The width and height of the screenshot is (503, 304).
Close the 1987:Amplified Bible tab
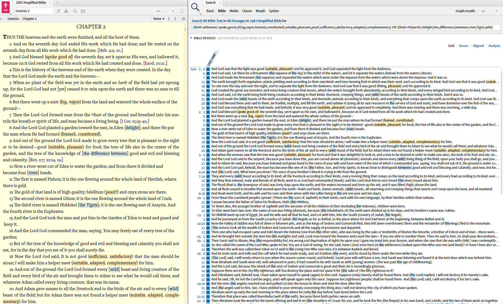(50, 3)
